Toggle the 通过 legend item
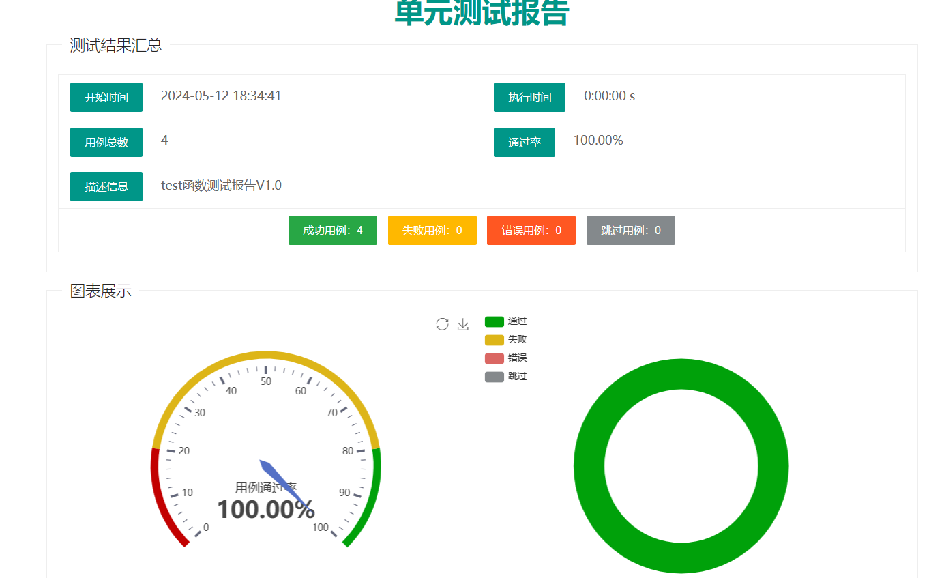This screenshot has height=578, width=944. point(506,321)
